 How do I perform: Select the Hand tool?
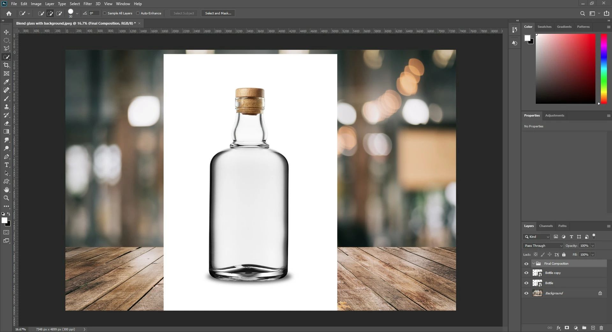[x=6, y=190]
